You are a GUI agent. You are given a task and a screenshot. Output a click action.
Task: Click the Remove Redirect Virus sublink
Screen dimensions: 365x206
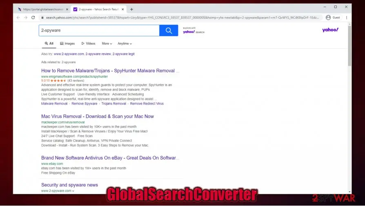147,104
